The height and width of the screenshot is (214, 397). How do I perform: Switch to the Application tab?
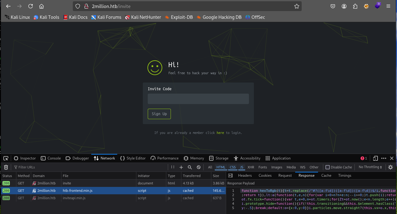[278, 158]
